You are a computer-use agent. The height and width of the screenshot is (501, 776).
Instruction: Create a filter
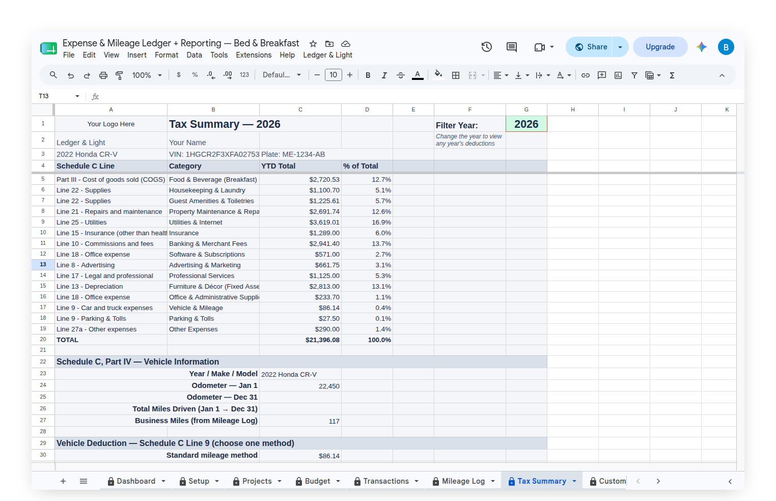(x=634, y=75)
